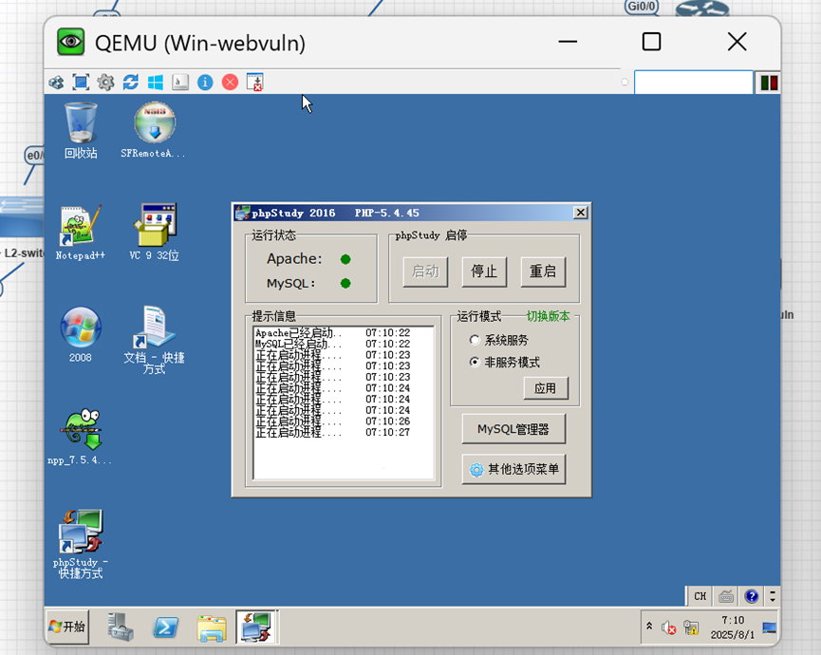821x655 pixels.
Task: Click the 启动 start button in phpStudy
Action: coord(425,271)
